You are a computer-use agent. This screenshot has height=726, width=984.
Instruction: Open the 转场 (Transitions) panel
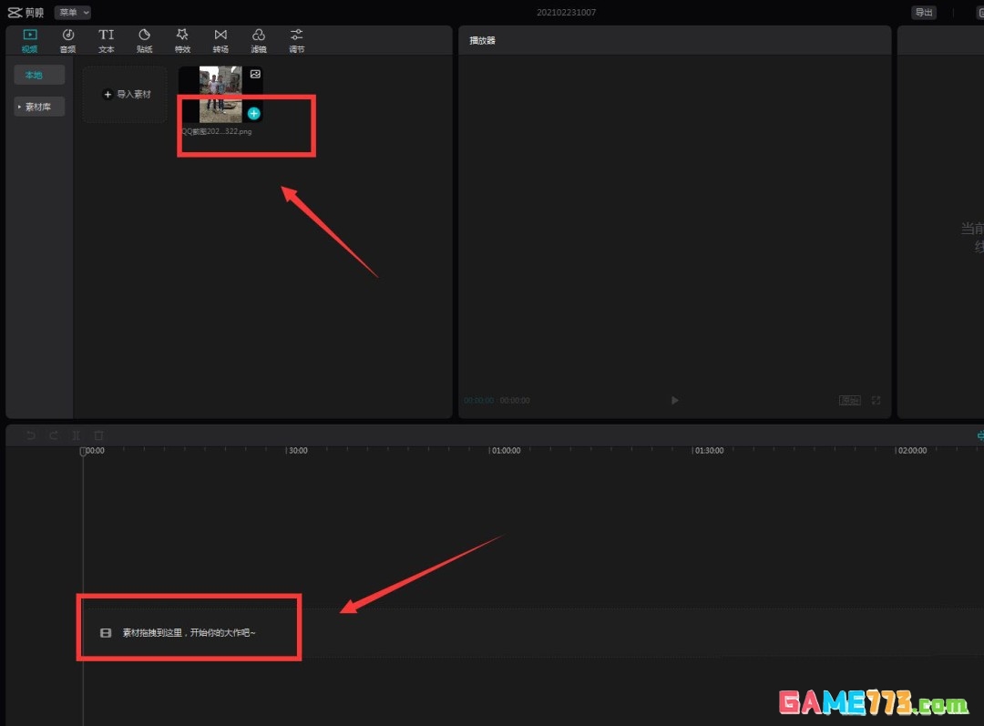pyautogui.click(x=220, y=40)
